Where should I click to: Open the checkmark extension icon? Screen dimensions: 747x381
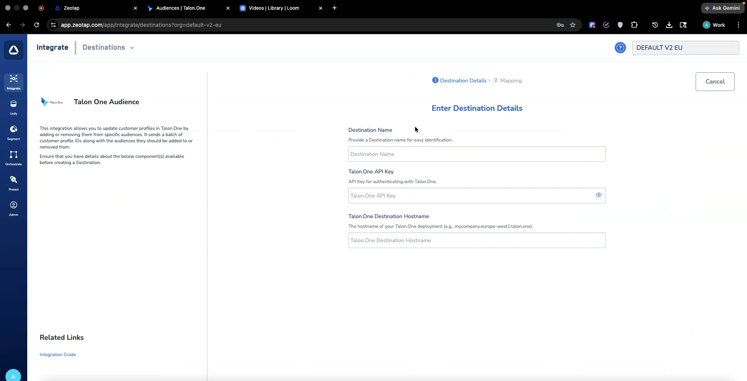coord(606,25)
